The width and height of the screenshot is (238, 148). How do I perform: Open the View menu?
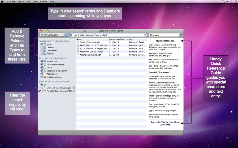pyautogui.click(x=35, y=1)
